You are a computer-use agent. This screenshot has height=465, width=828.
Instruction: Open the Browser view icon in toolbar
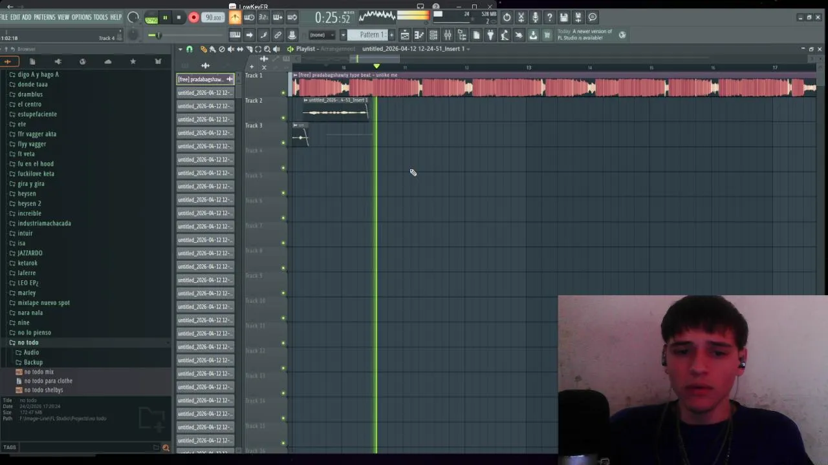point(462,35)
